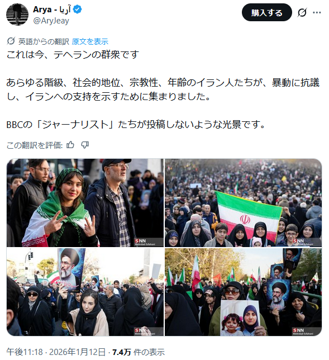Click the translation icon near 英語からの翻訳
This screenshot has height=360, width=329.
click(x=11, y=41)
